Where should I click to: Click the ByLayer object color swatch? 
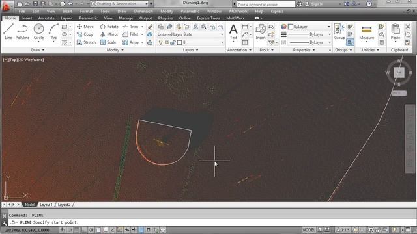tap(291, 27)
